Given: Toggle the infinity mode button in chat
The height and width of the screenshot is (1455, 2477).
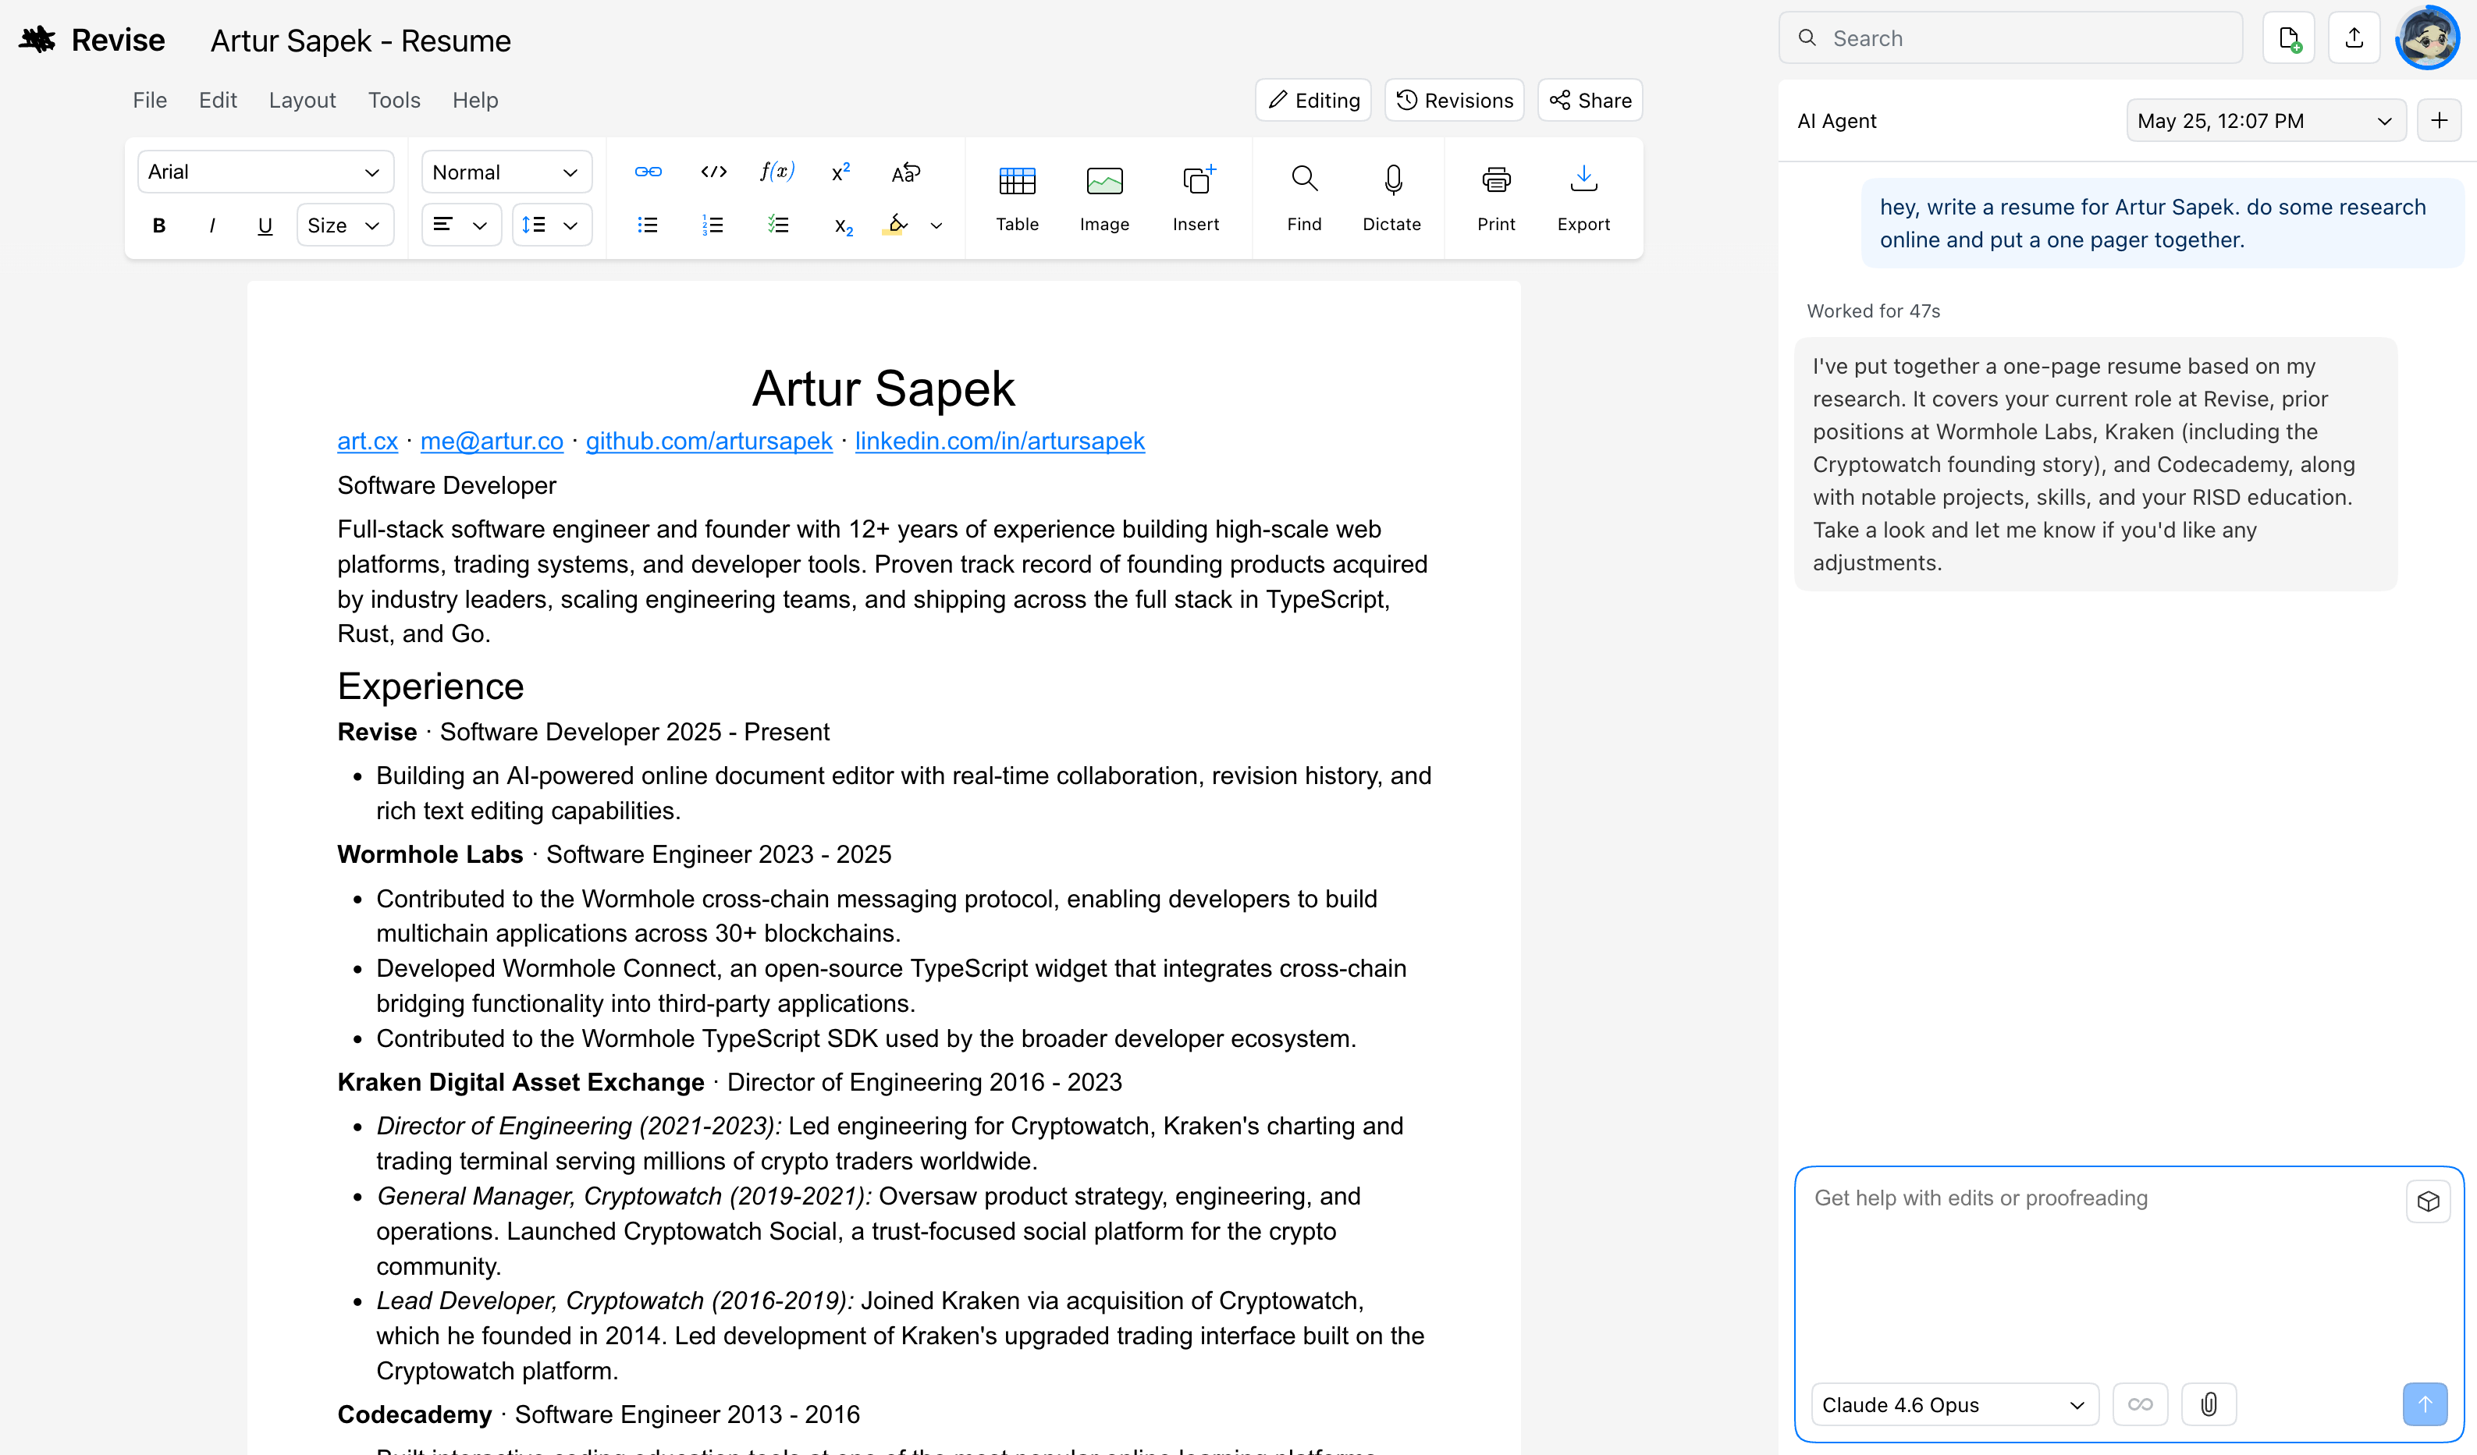Looking at the screenshot, I should (2140, 1404).
